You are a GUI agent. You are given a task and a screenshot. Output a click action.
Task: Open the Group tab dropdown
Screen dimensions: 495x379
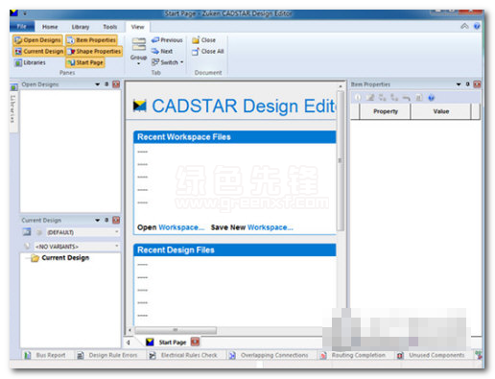pos(138,51)
